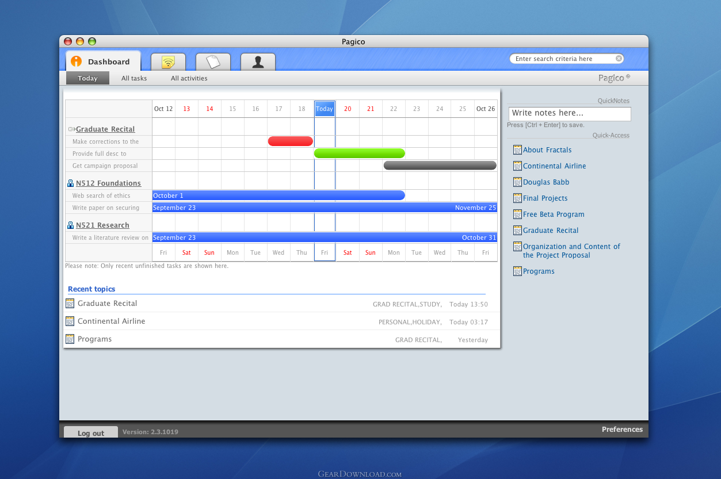Open Free Beta Program from Quick-Access

[554, 214]
